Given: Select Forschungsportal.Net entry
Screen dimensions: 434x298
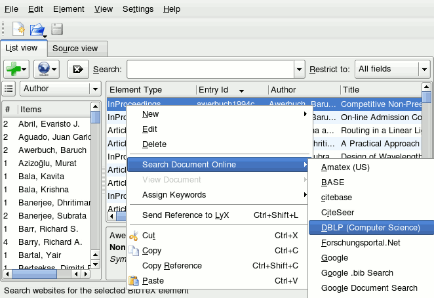Looking at the screenshot, I should (372, 243).
